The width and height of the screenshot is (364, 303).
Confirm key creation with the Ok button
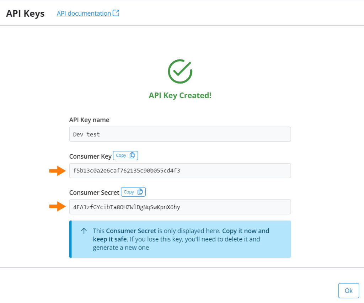tap(348, 290)
